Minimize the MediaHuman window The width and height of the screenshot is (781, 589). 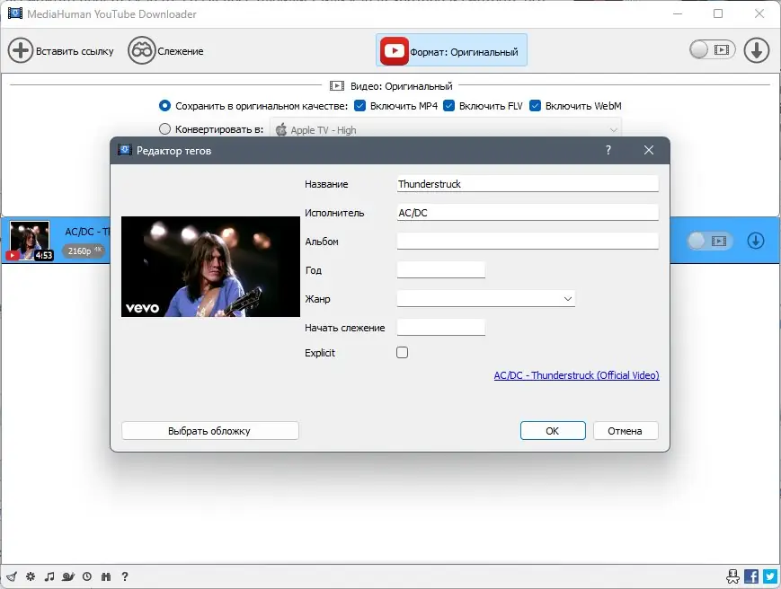click(x=678, y=13)
